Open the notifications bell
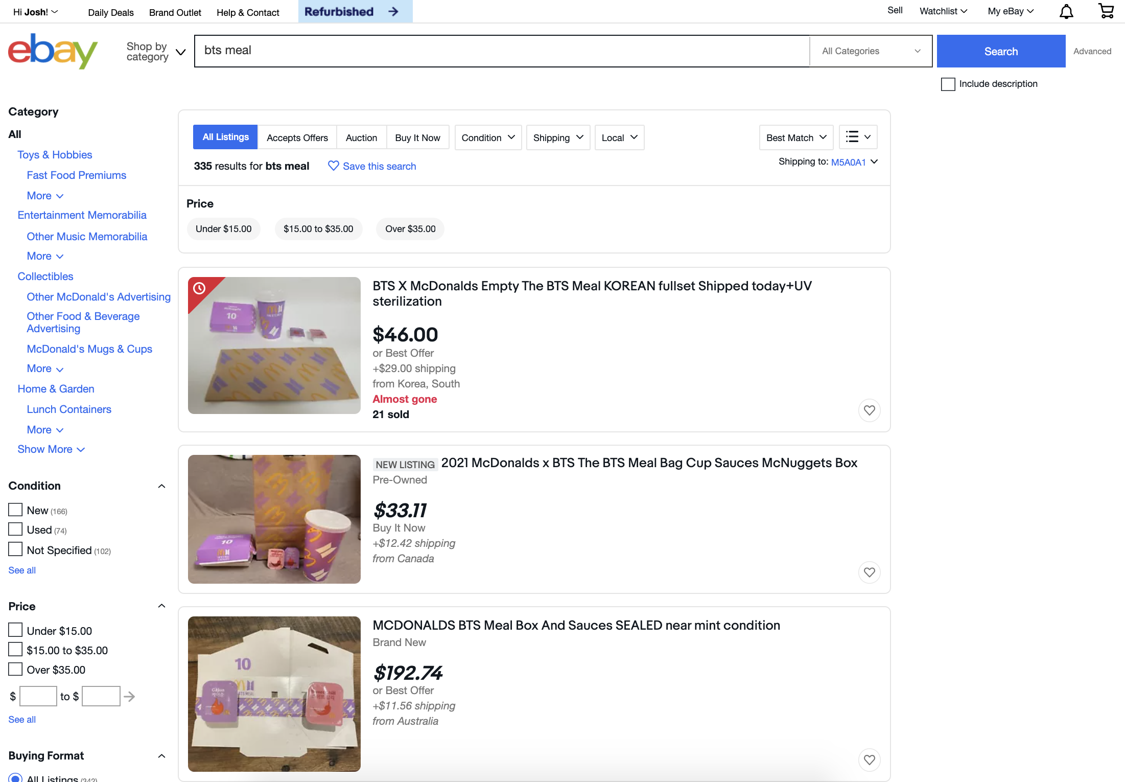Screen dimensions: 1125x782 pos(1066,12)
